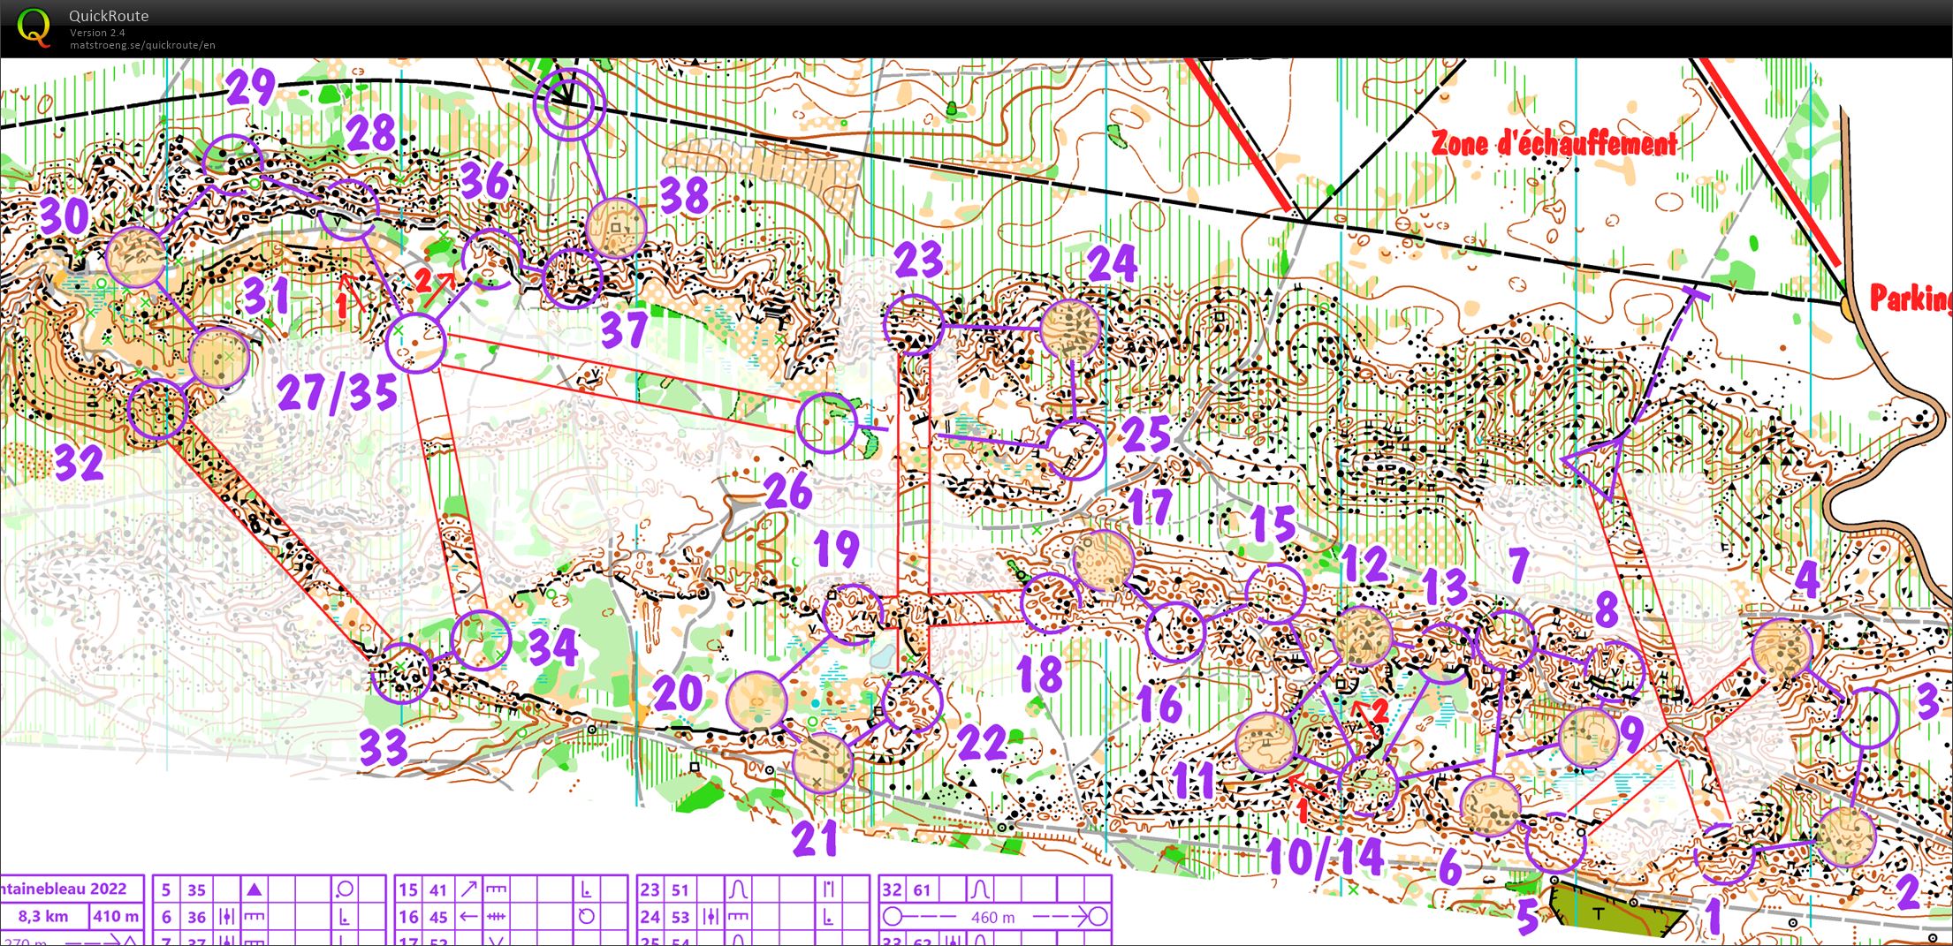Click the 10/14 control label on map
Viewport: 1953px width, 946px height.
[1326, 855]
